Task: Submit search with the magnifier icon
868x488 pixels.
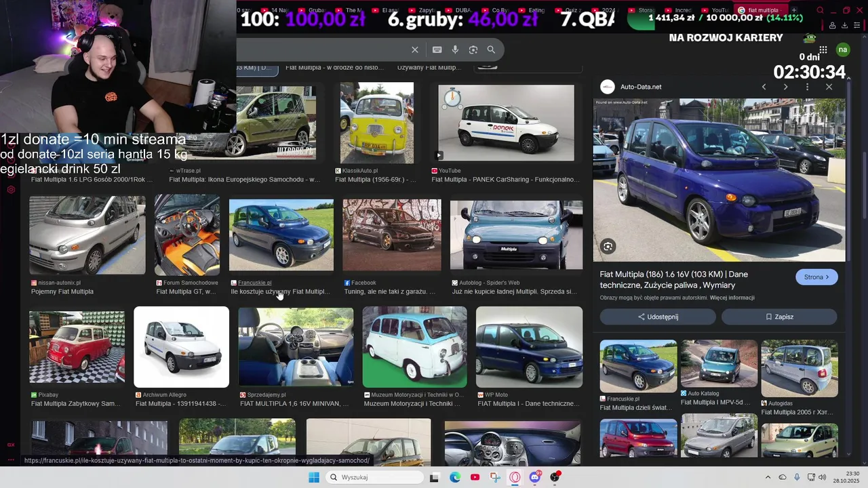Action: coord(491,49)
